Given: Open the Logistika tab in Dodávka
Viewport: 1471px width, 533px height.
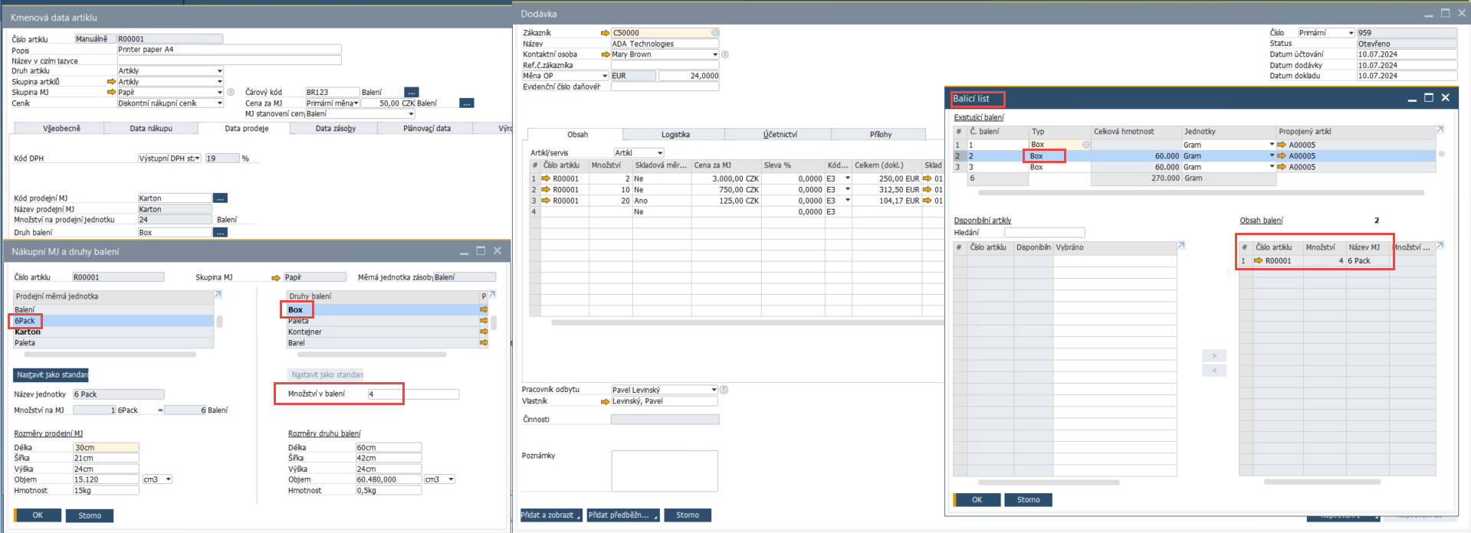Looking at the screenshot, I should [x=675, y=135].
